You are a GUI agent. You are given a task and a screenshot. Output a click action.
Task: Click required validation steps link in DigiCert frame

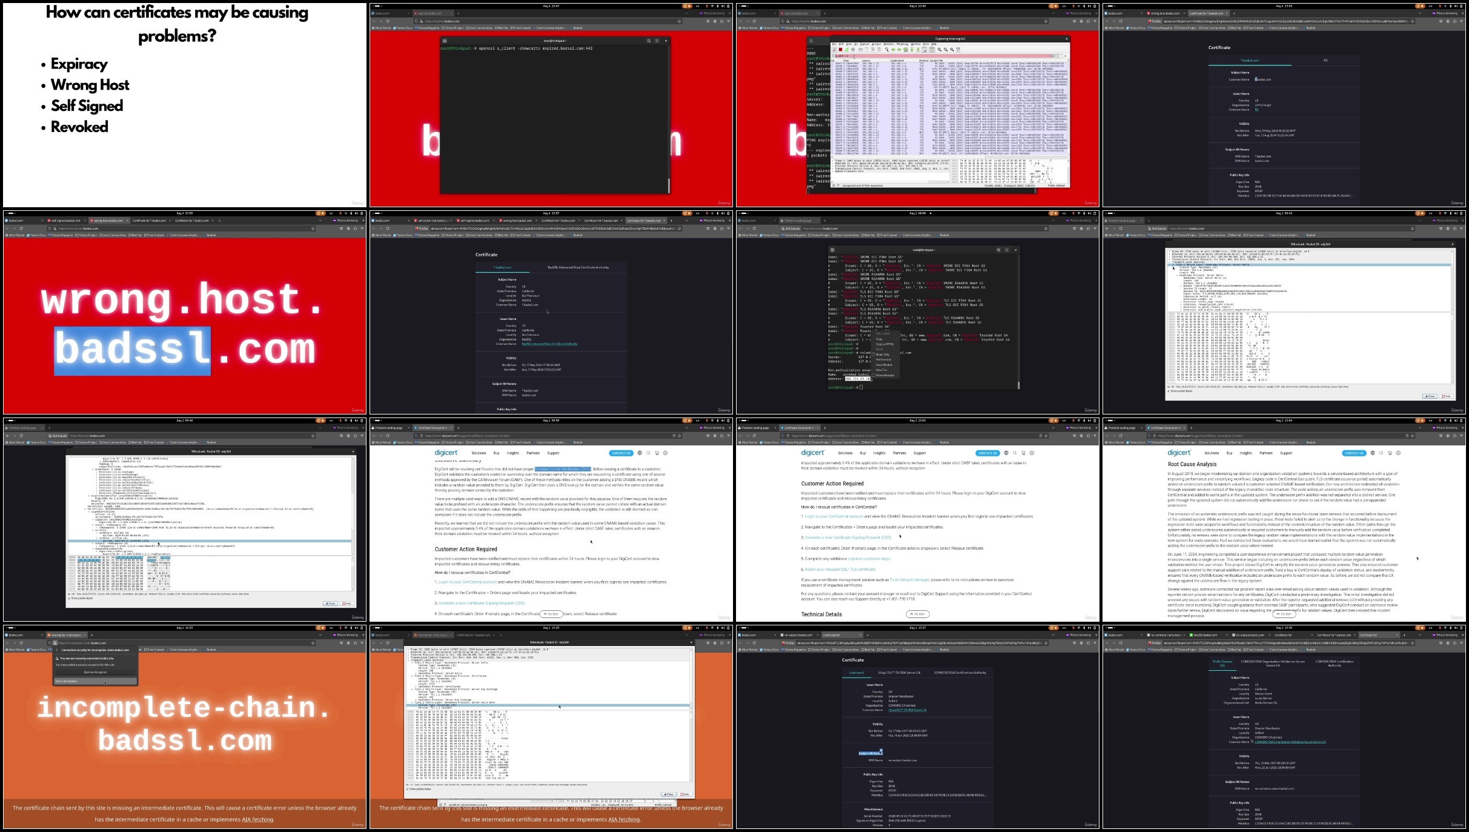click(x=869, y=559)
